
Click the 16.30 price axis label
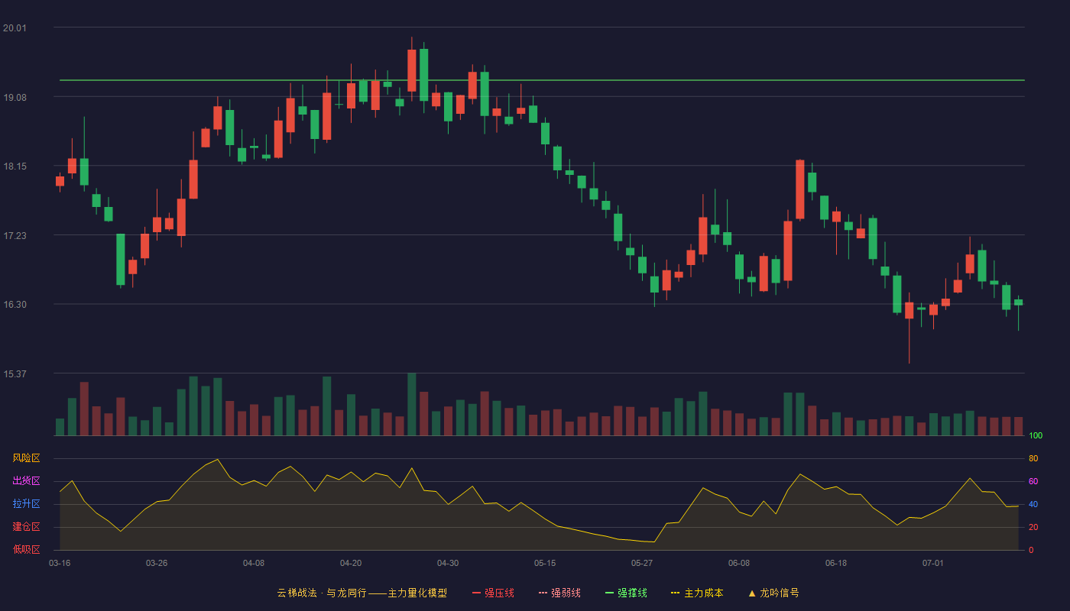click(15, 305)
